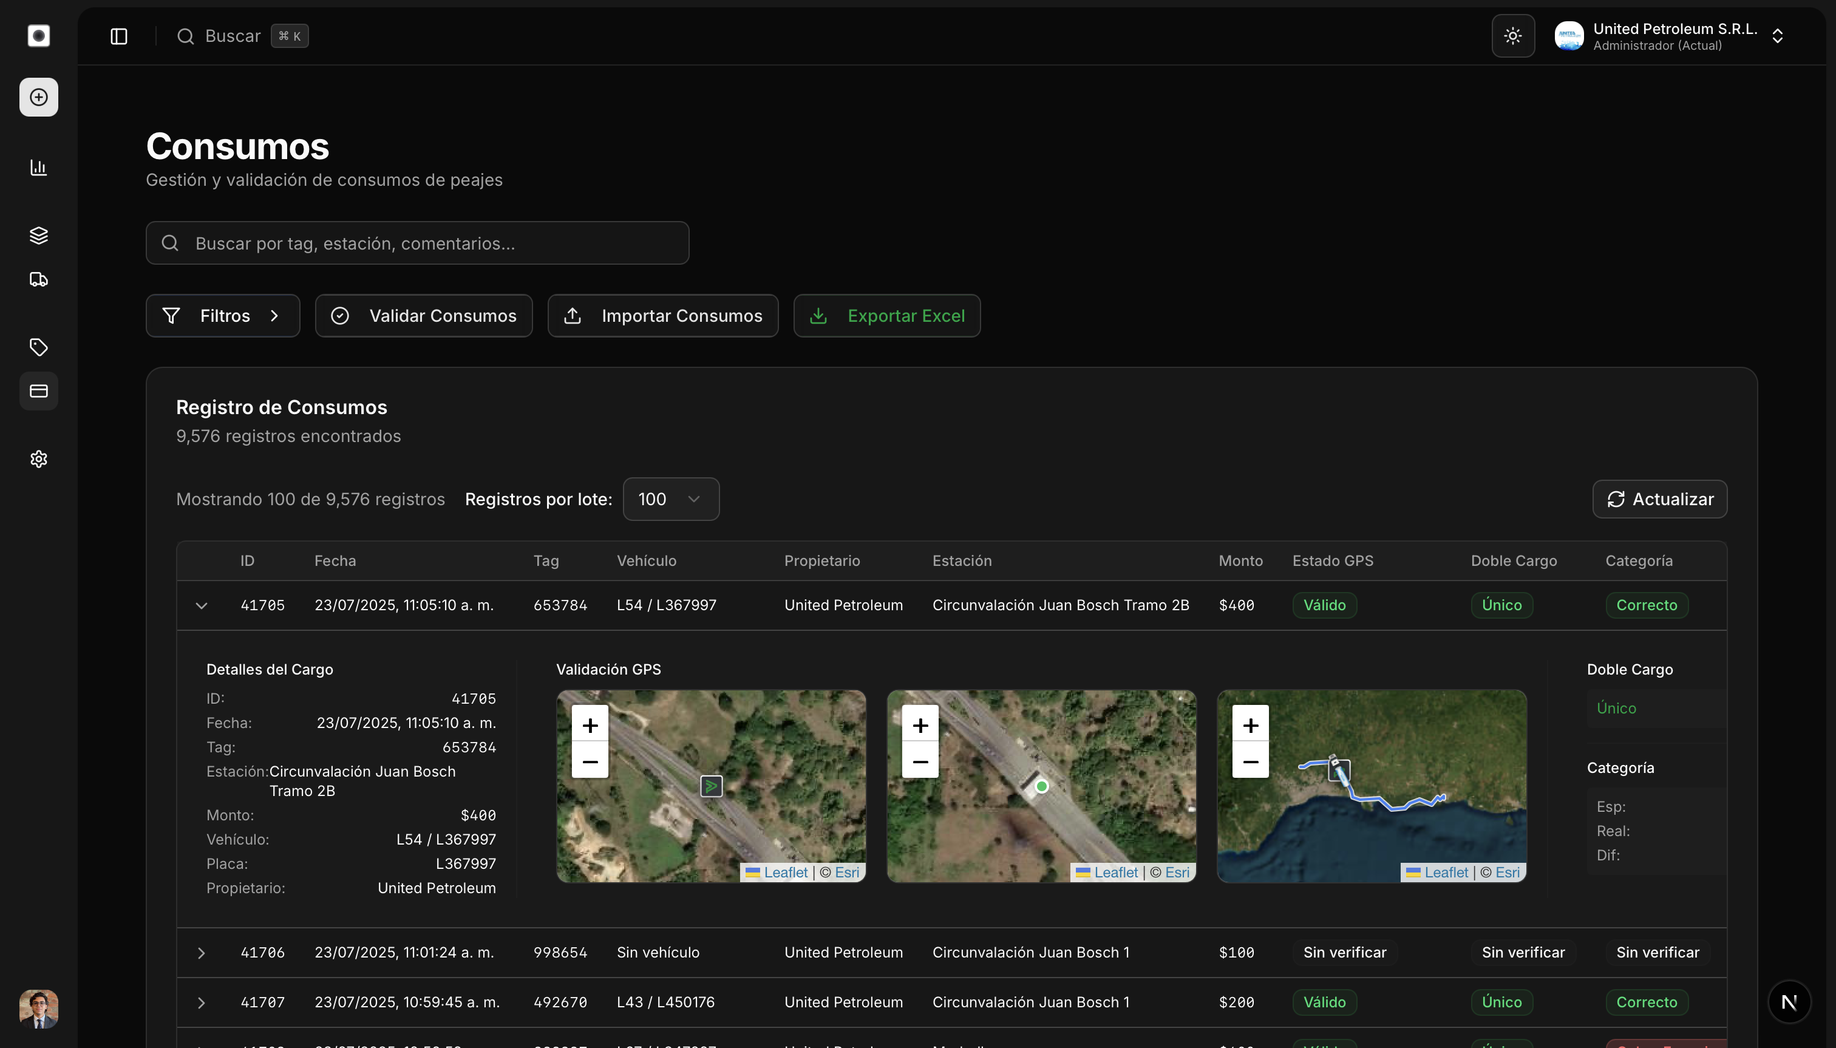Click the Actualizar refresh button
The image size is (1836, 1048).
tap(1659, 499)
